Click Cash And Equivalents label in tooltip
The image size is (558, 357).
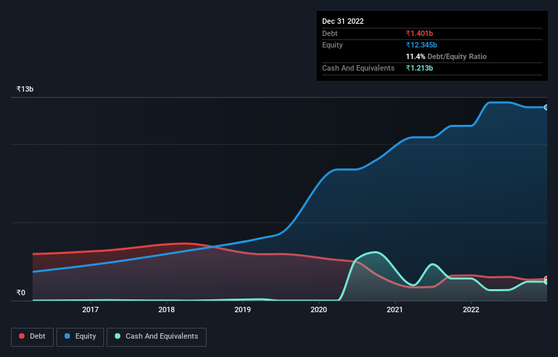358,68
